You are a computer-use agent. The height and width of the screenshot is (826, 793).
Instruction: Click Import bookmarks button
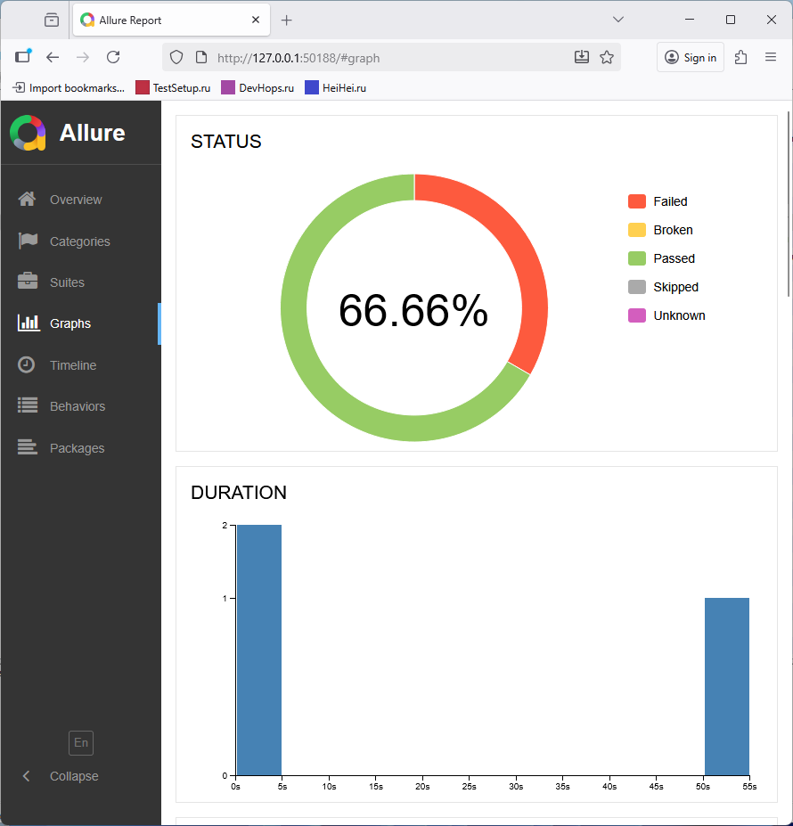(x=69, y=88)
